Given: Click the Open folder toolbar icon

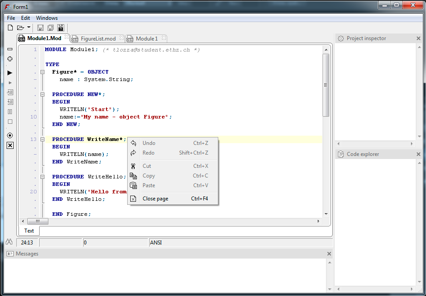Looking at the screenshot, I should tap(20, 28).
